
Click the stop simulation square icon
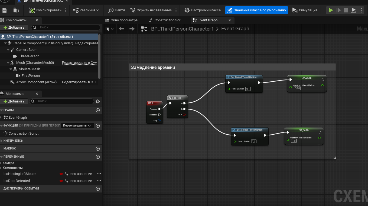[346, 10]
